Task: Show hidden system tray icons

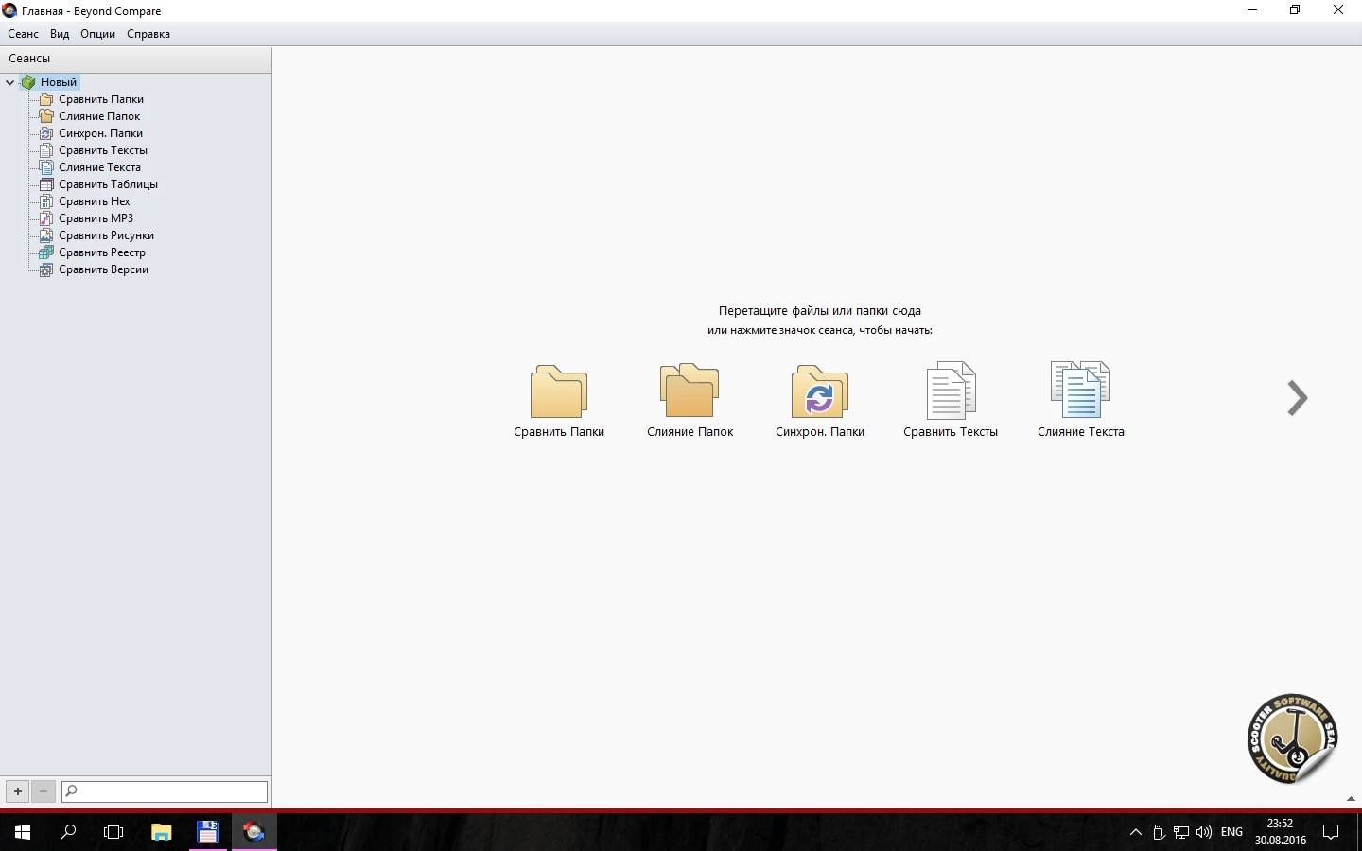Action: tap(1136, 832)
